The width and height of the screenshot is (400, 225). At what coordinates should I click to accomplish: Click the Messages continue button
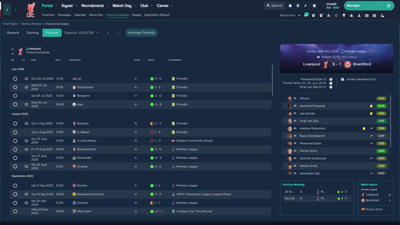point(369,6)
